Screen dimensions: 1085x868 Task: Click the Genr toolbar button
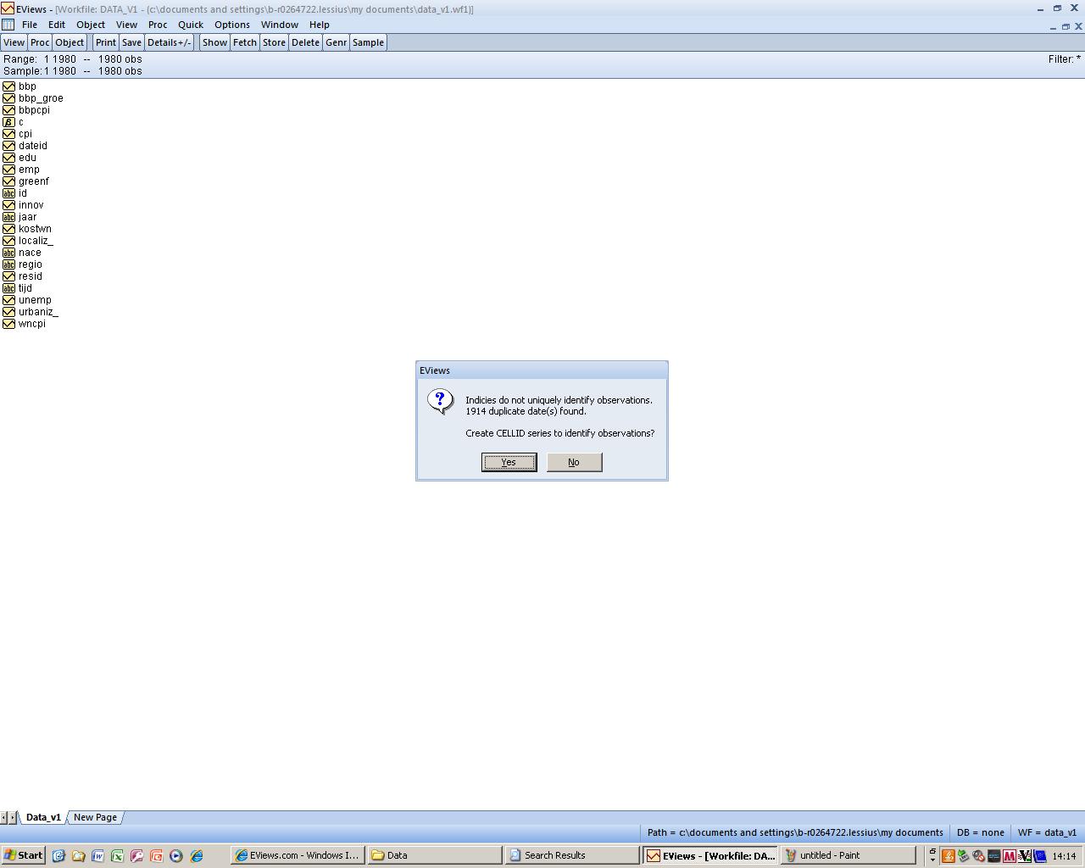tap(336, 42)
